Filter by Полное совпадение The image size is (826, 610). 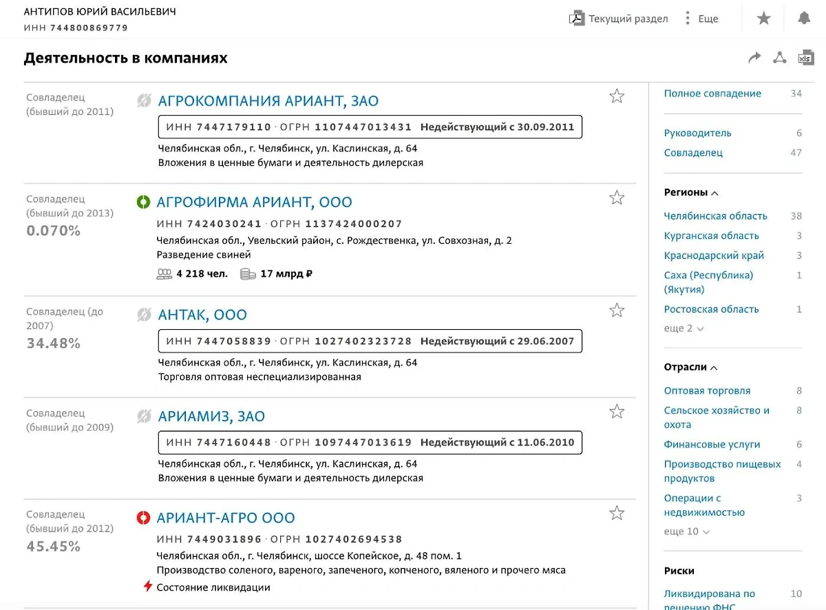click(712, 94)
